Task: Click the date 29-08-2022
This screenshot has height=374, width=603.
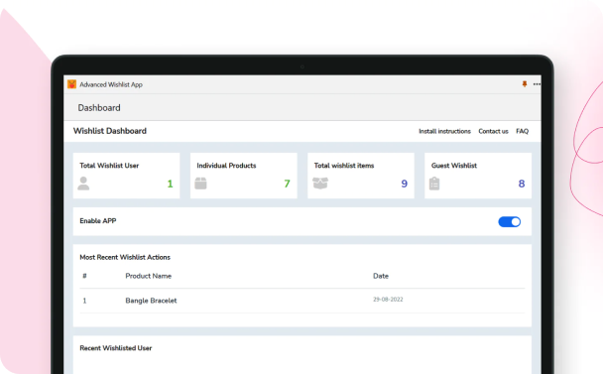Action: 388,300
